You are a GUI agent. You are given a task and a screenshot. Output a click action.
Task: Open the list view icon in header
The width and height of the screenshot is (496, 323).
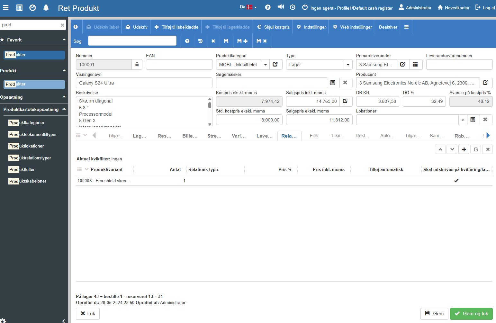(19, 8)
